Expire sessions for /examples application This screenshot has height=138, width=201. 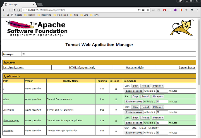pos(134,112)
